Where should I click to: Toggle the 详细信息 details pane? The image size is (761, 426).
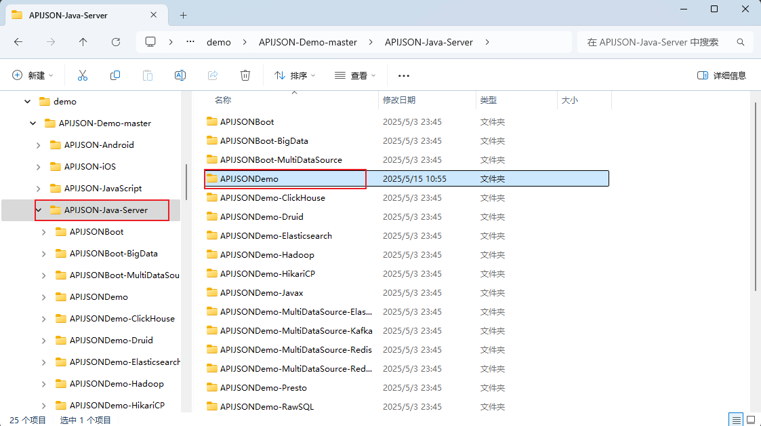coord(722,75)
